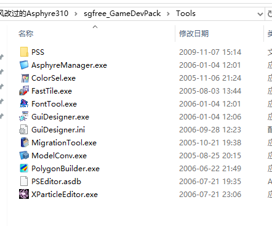Select the PSEditor.asdb file icon
This screenshot has width=272, height=226.
click(x=24, y=182)
